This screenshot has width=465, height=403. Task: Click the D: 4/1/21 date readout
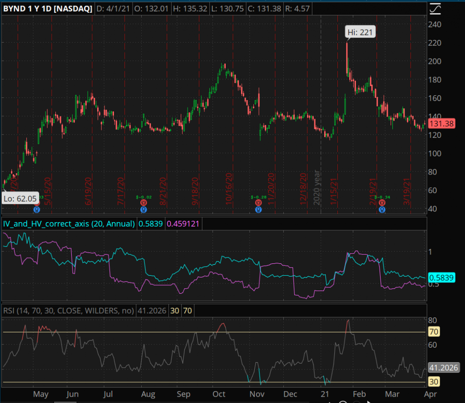point(113,9)
